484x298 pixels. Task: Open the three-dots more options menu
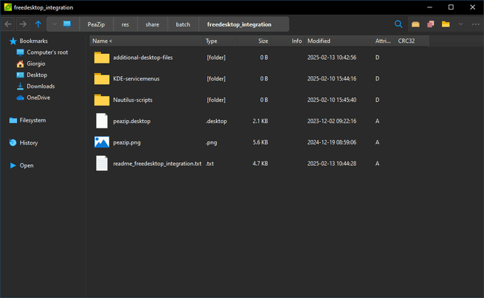pyautogui.click(x=476, y=24)
